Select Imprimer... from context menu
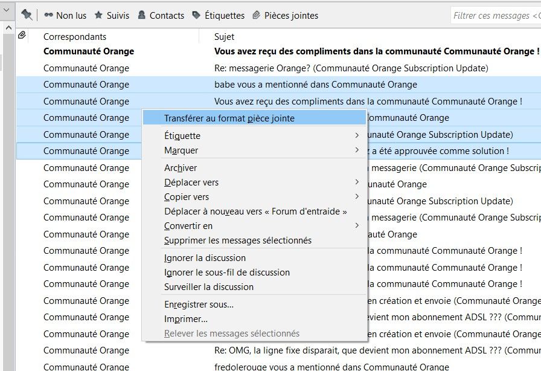541x371 pixels. pyautogui.click(x=186, y=319)
